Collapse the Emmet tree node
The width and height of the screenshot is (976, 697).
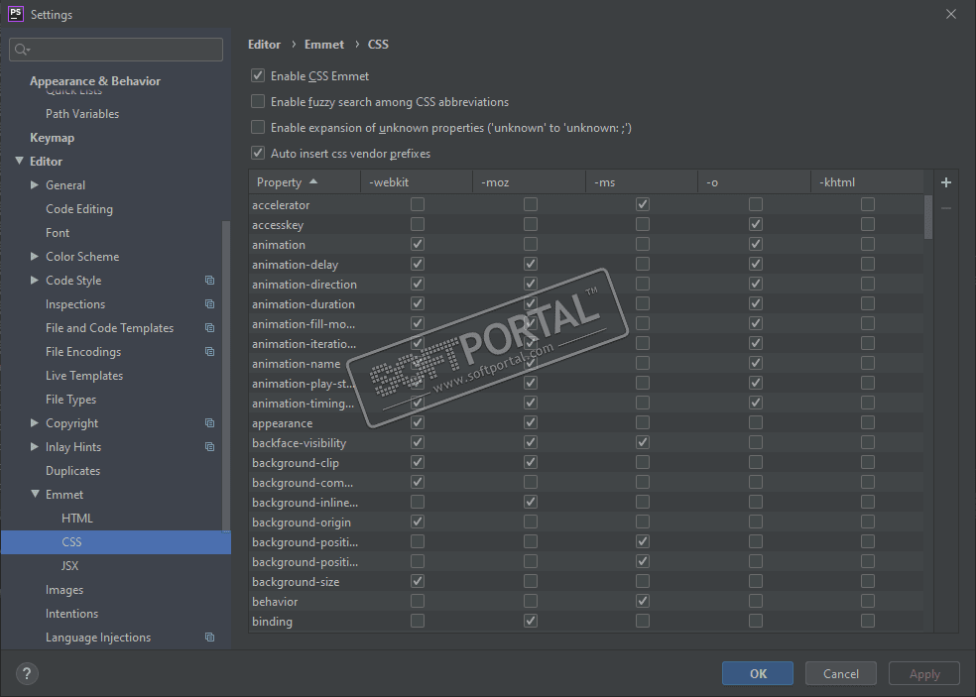[x=35, y=494]
